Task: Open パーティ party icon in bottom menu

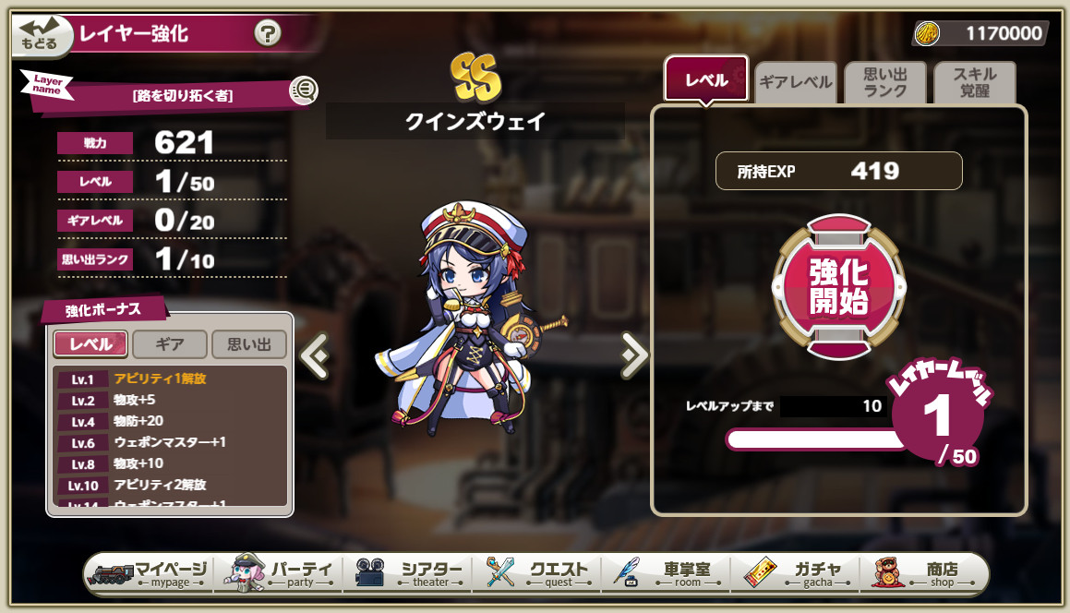Action: pyautogui.click(x=245, y=572)
